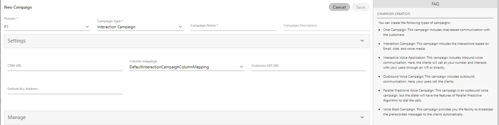Click the Outbound Voice Campaign FAQ entry
Image resolution: width=499 pixels, height=125 pixels.
429,79
